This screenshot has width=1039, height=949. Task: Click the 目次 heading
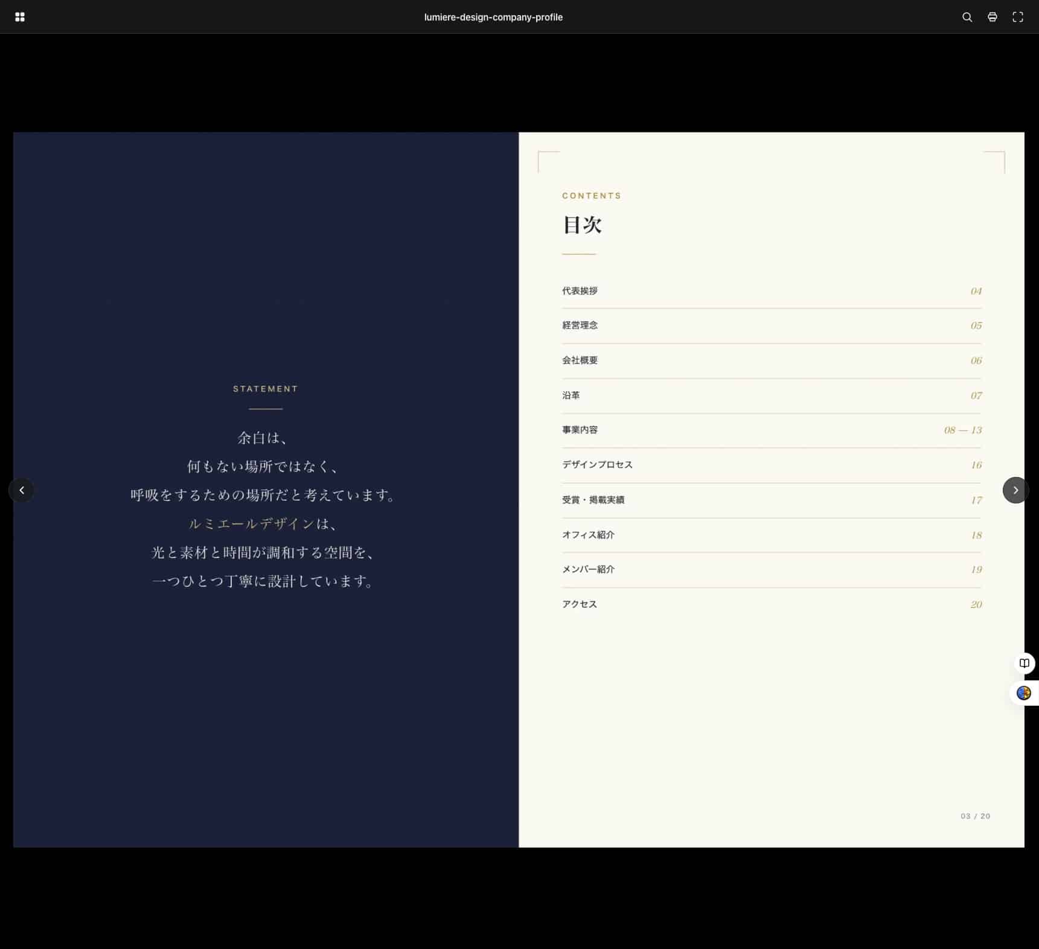click(x=582, y=225)
